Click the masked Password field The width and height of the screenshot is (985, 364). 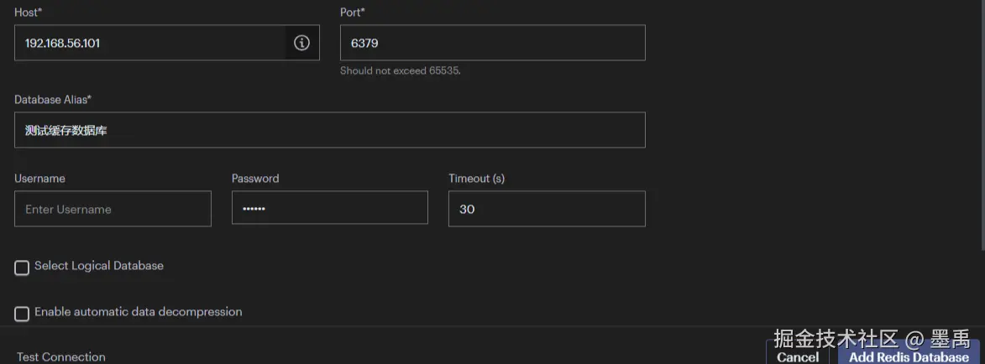(x=329, y=208)
